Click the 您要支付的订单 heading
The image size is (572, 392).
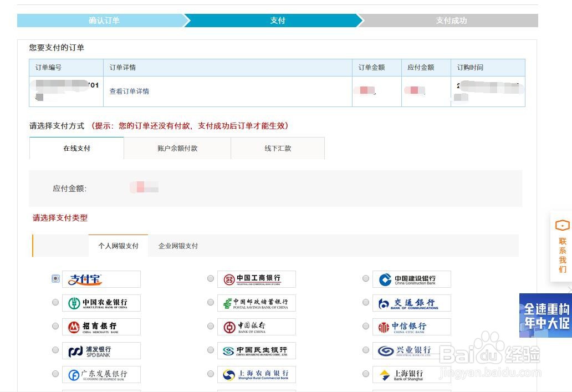(57, 48)
